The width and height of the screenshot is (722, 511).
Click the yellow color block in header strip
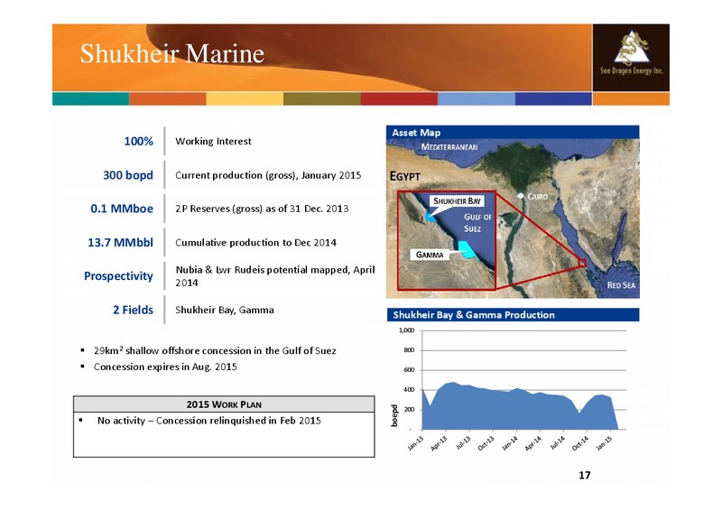245,98
